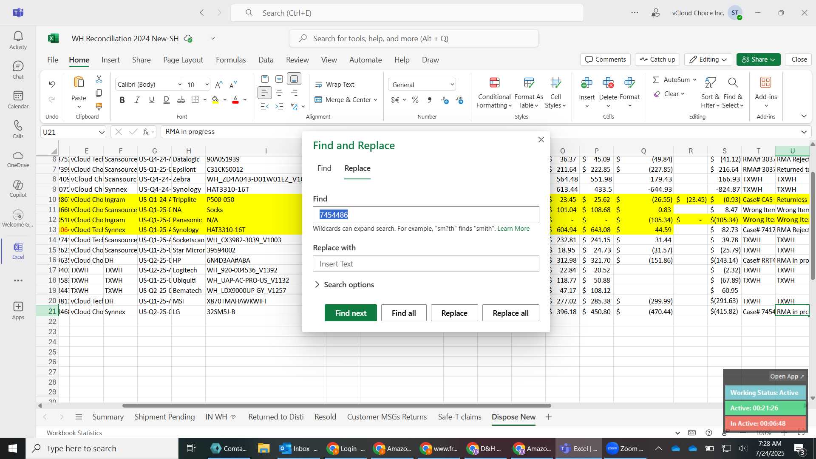The width and height of the screenshot is (816, 459).
Task: Click Replace all button
Action: [x=510, y=313]
